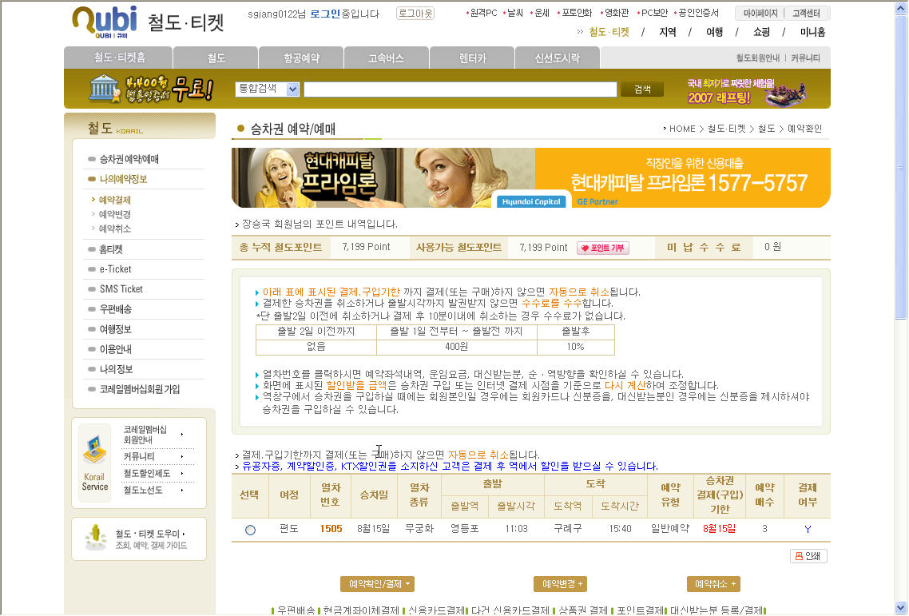Open the 통합검색 search category dropdown
909x616 pixels.
click(268, 89)
